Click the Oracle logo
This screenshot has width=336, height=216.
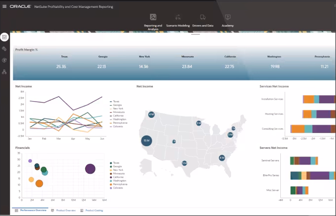click(x=20, y=7)
